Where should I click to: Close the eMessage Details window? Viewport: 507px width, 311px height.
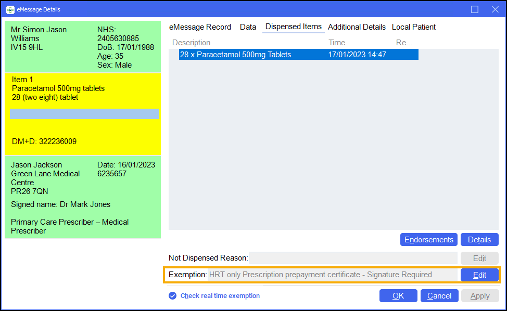click(x=495, y=9)
